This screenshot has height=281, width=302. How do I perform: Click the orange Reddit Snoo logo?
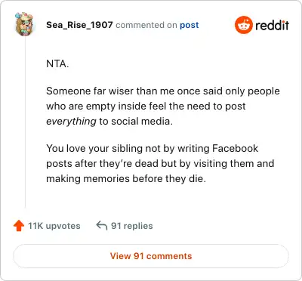243,25
